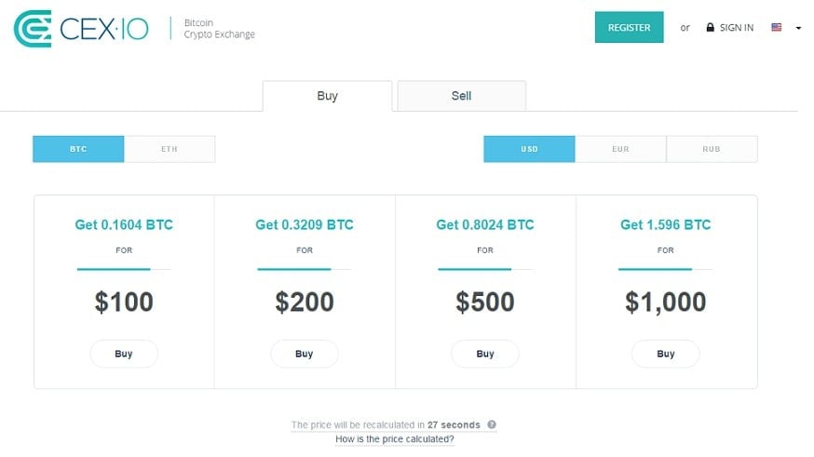
Task: Switch payment currency to EUR
Action: coord(620,149)
